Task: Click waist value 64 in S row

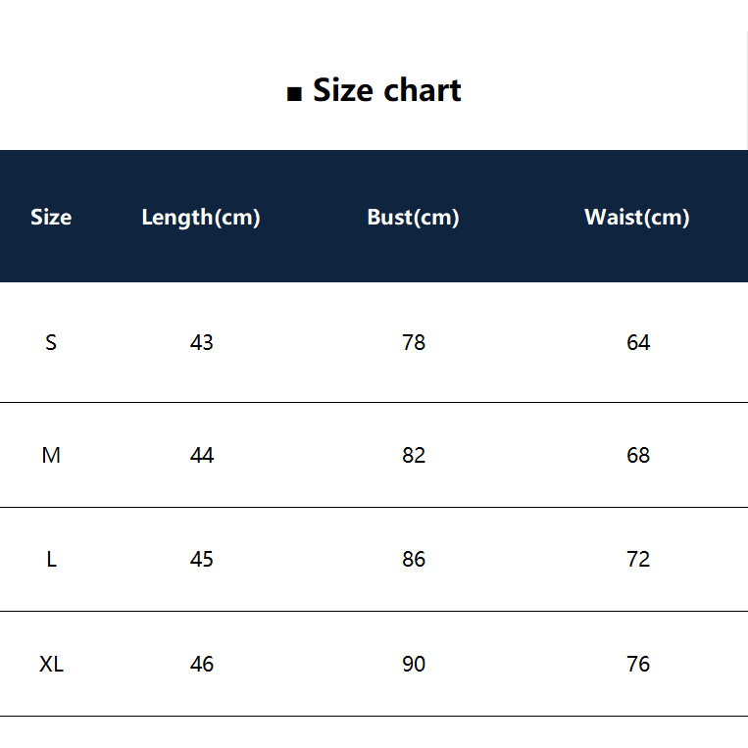Action: pyautogui.click(x=638, y=342)
